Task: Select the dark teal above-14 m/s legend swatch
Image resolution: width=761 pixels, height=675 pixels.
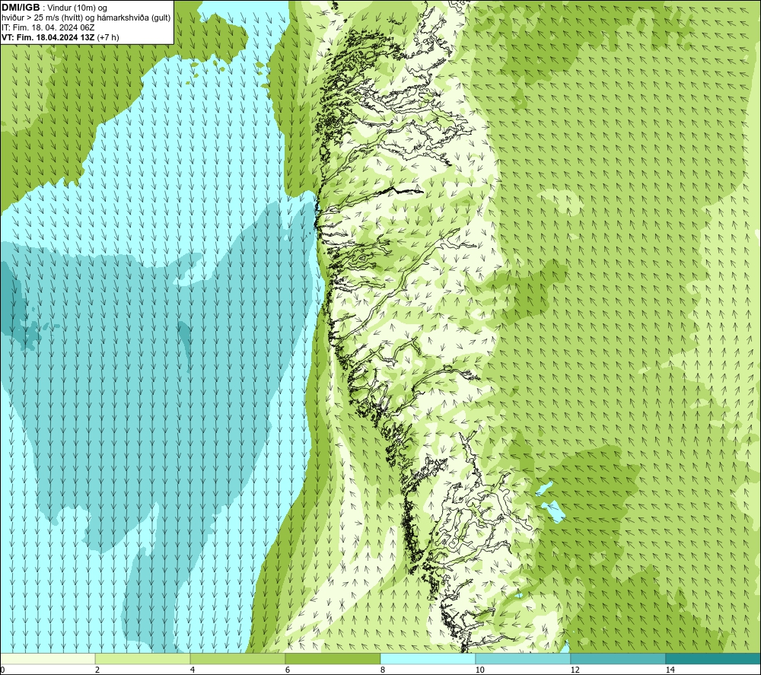Action: [714, 659]
